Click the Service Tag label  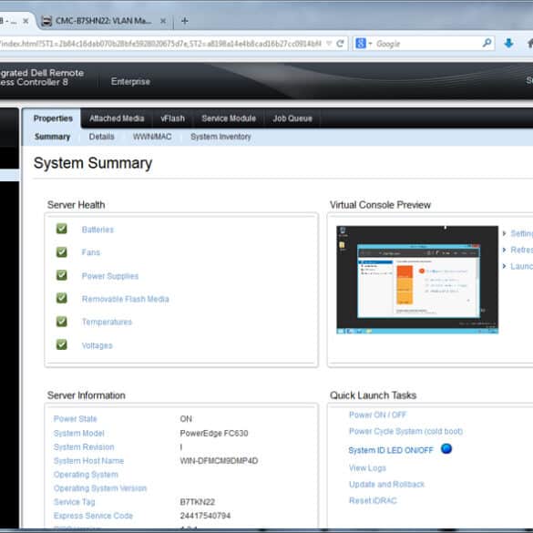pos(74,502)
